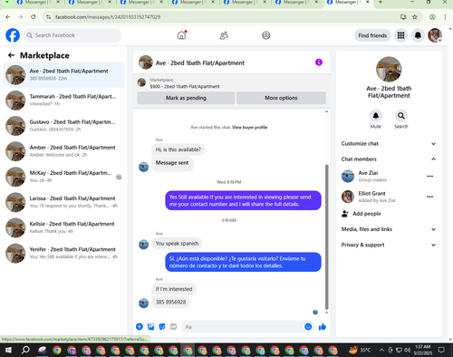Image resolution: width=453 pixels, height=357 pixels.
Task: Open member options for Ave Ziar
Action: tap(430, 176)
